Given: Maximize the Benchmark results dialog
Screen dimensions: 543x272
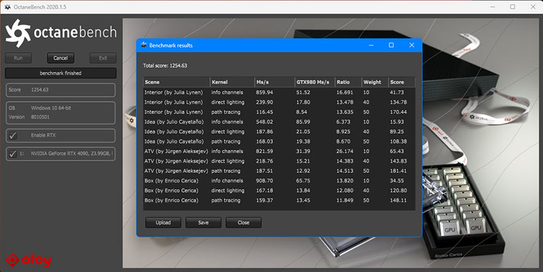Looking at the screenshot, I should [x=392, y=45].
